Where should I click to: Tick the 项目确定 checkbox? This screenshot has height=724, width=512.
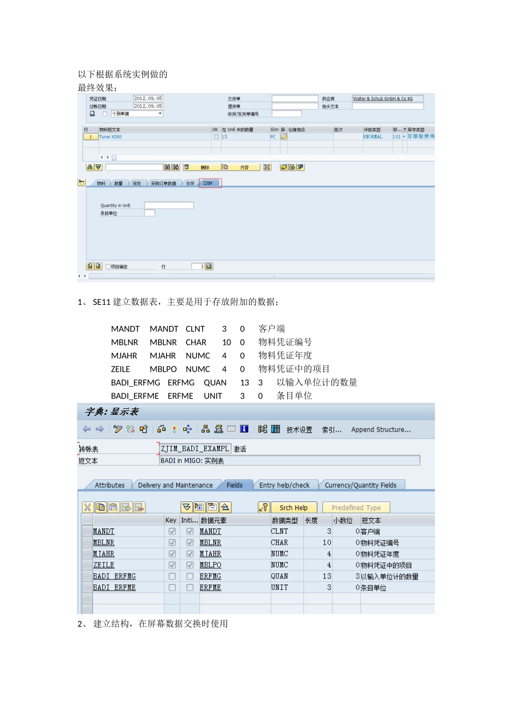[108, 267]
